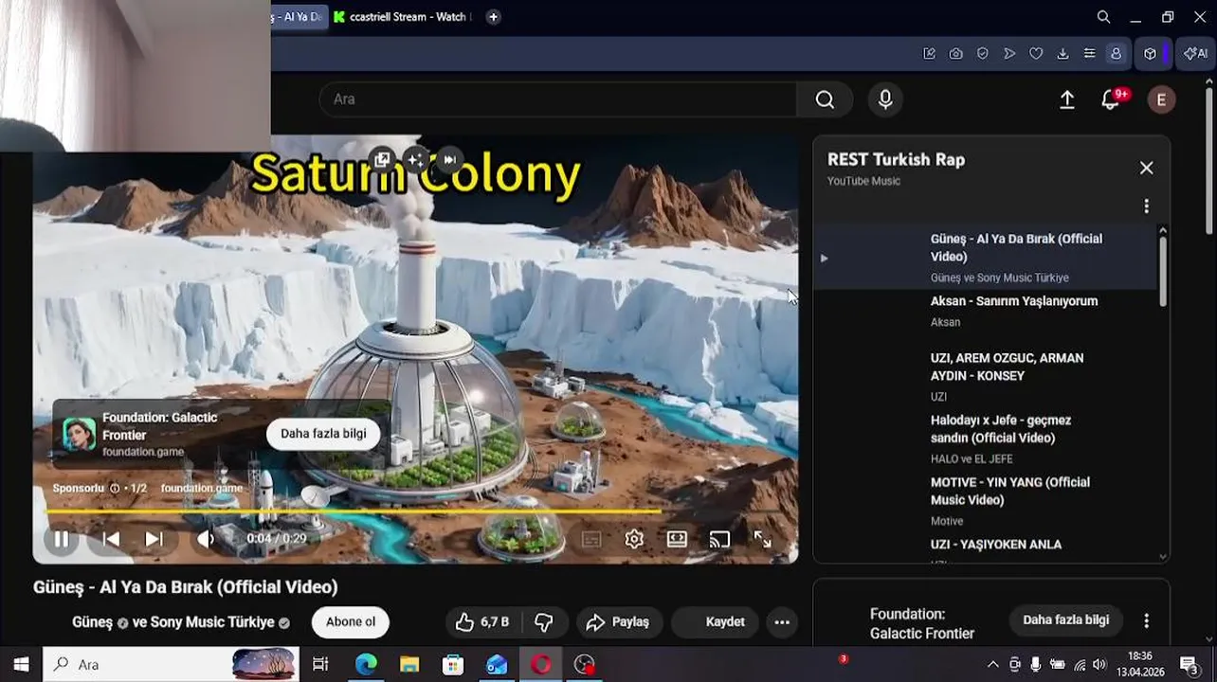Select 'UZI - YAŞIYOKEN ANLA' playlist item
1217x682 pixels.
tap(986, 549)
